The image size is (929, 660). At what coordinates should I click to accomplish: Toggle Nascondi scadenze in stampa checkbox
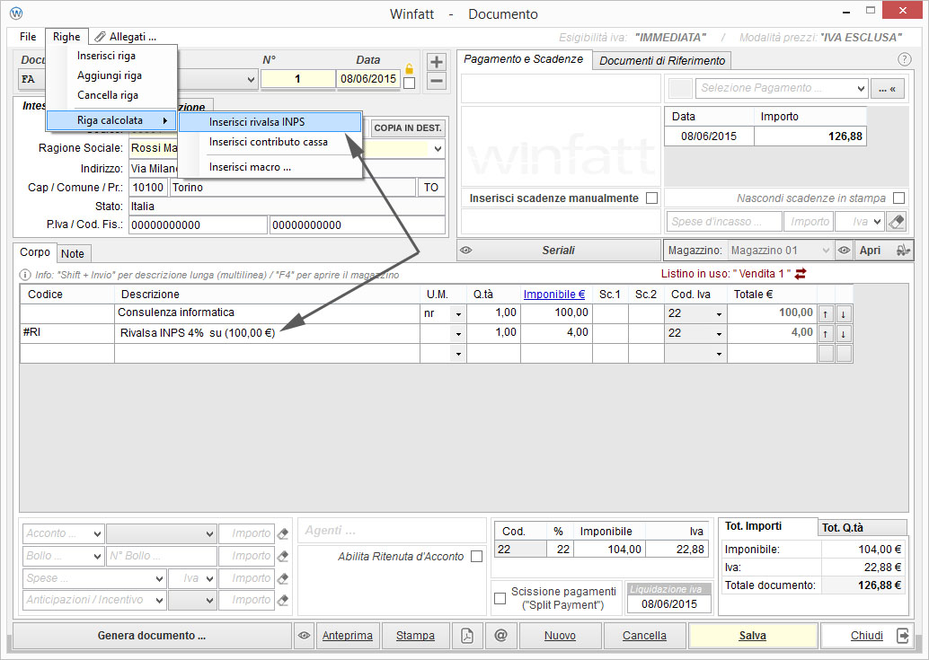tap(898, 198)
